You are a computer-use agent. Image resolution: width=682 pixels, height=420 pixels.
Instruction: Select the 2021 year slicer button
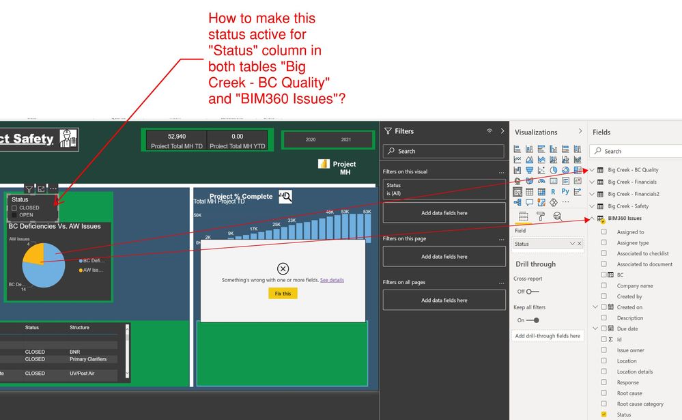346,140
